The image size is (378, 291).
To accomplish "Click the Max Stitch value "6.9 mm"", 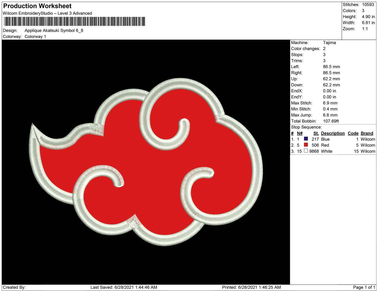I will click(330, 103).
